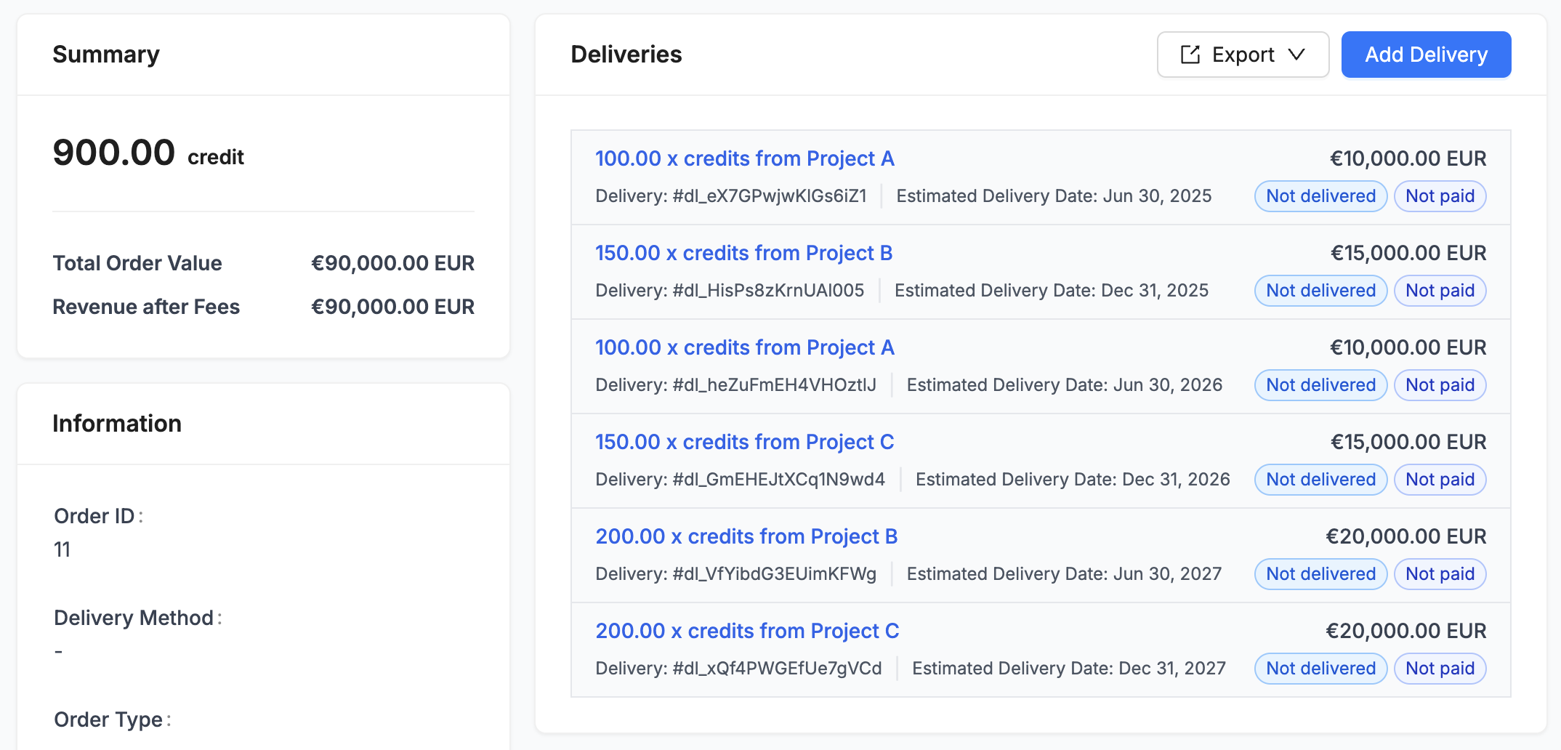Open 150.00 x credits from Project C

744,442
